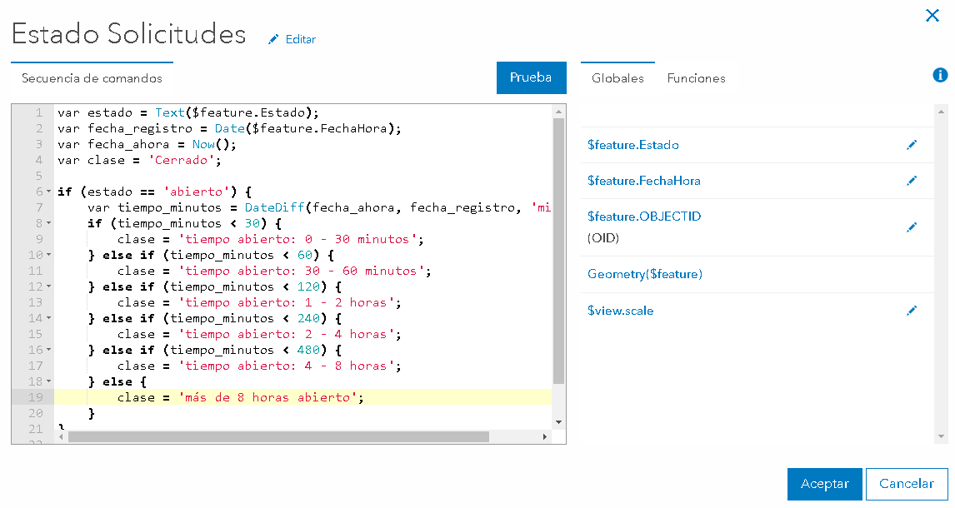Image resolution: width=955 pixels, height=508 pixels.
Task: Collapse the code fold at line 8
Action: point(48,223)
